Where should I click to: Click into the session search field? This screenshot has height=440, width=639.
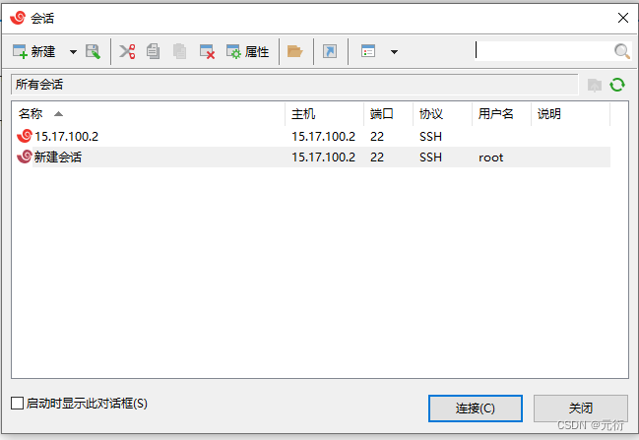(x=543, y=51)
